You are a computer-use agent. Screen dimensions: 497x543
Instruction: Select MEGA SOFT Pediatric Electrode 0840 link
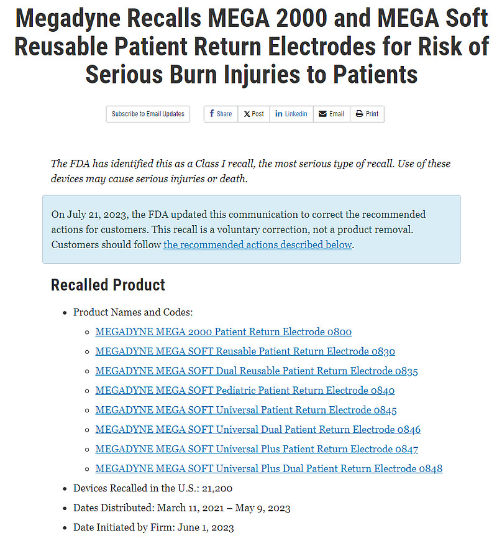(x=245, y=391)
